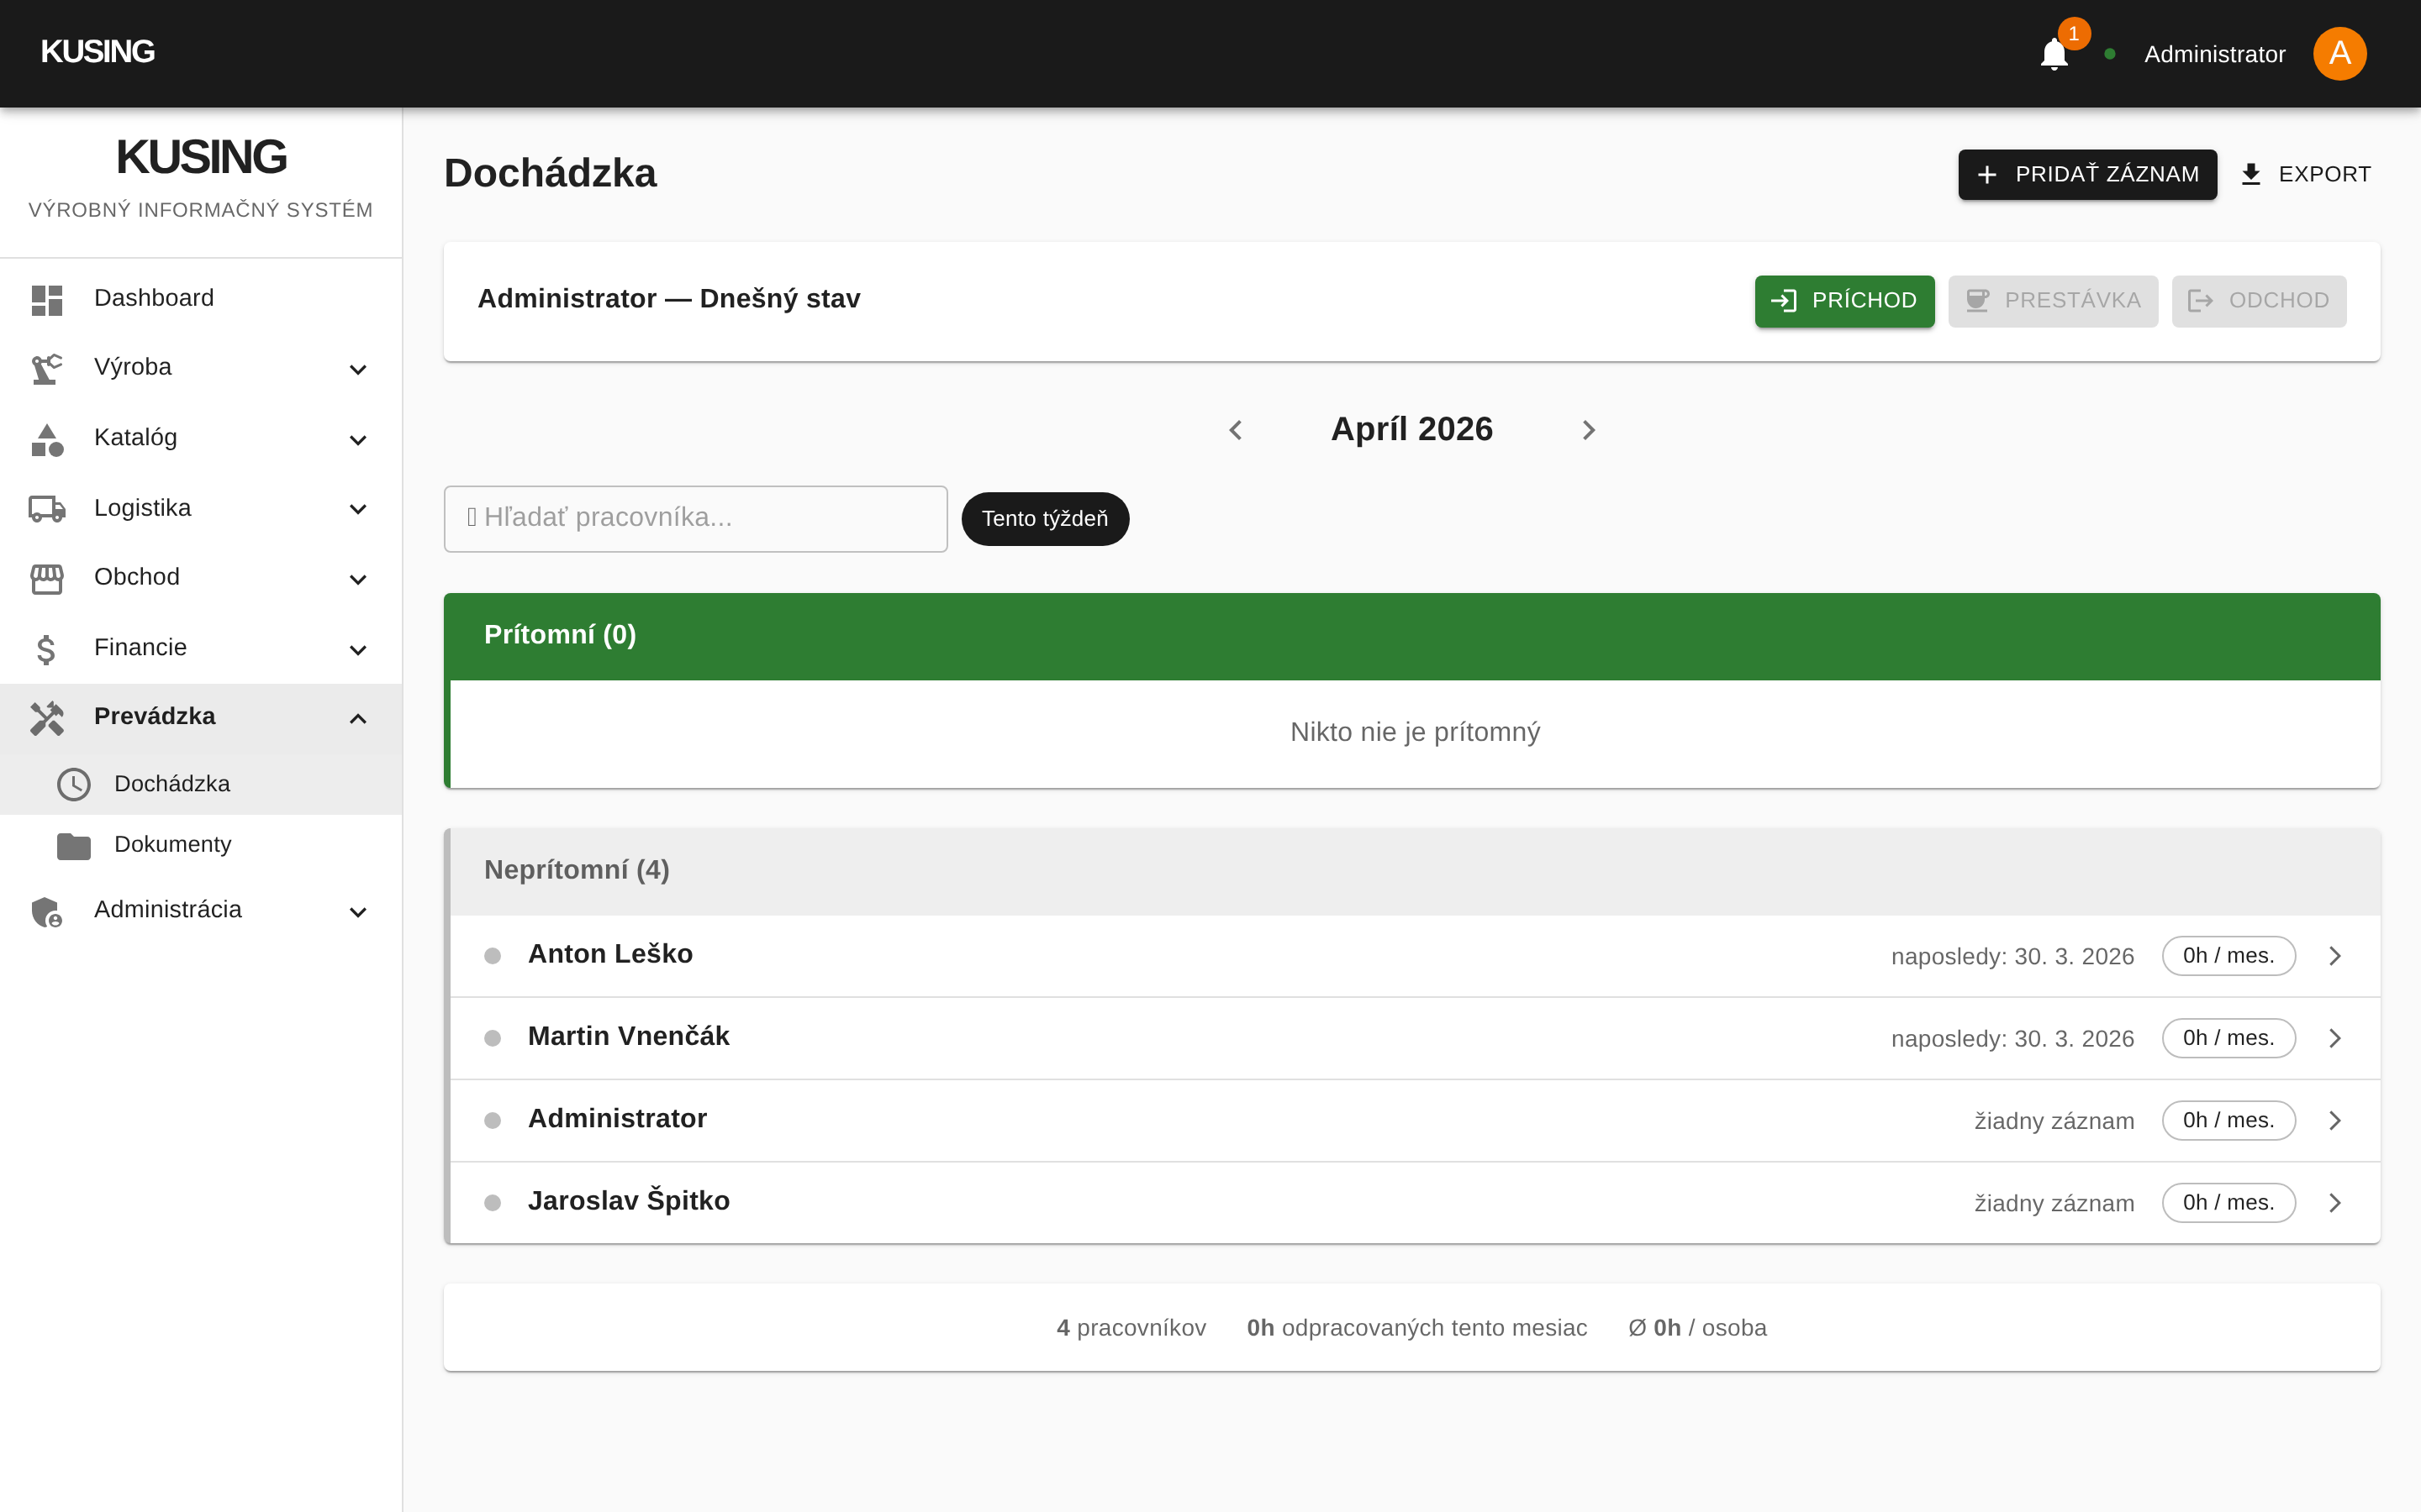
Task: Expand the Výroba menu chevron
Action: click(x=358, y=370)
